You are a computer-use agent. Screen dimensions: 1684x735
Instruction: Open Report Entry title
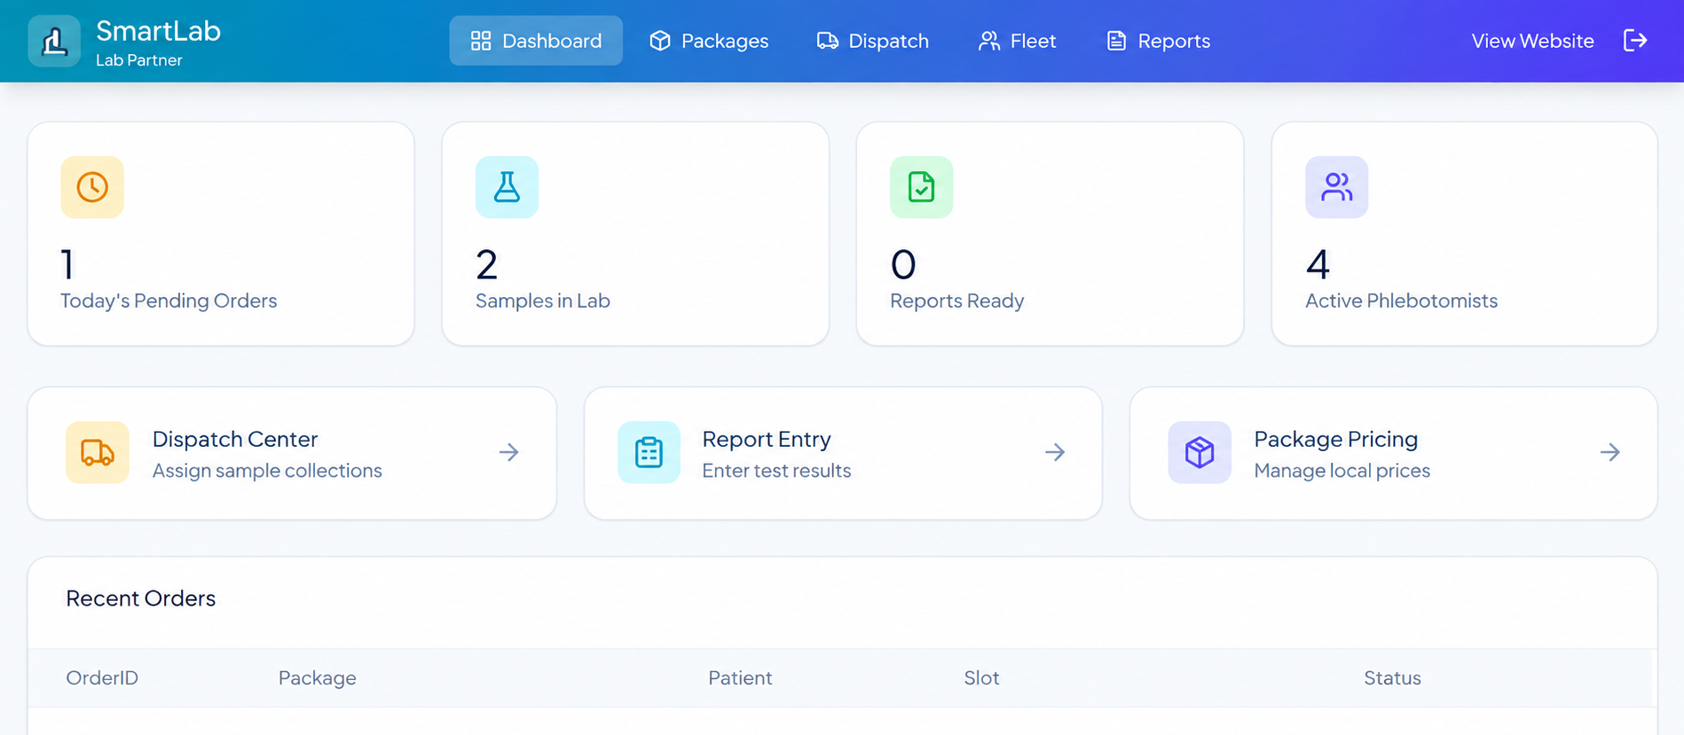tap(767, 439)
